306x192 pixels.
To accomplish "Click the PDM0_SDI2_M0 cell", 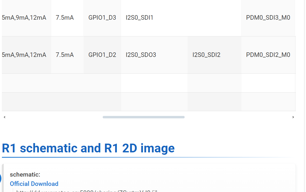I will point(268,55).
